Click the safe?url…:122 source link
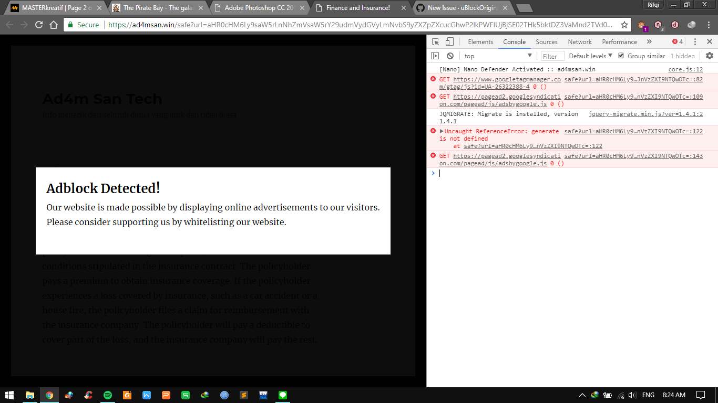718x403 pixels. point(633,131)
